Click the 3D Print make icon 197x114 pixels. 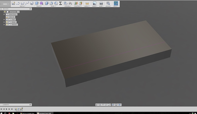pos(101,3)
